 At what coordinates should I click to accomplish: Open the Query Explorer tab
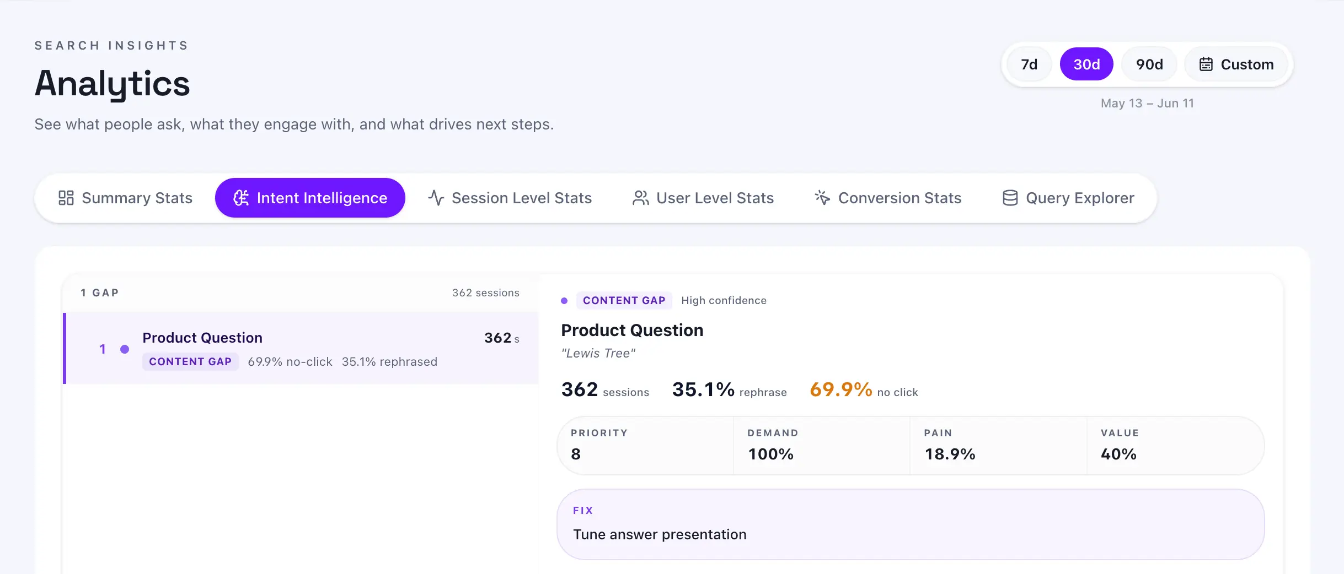(1068, 198)
